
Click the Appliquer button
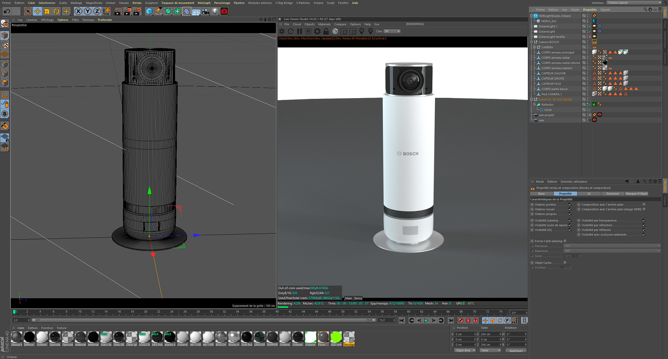coord(516,351)
